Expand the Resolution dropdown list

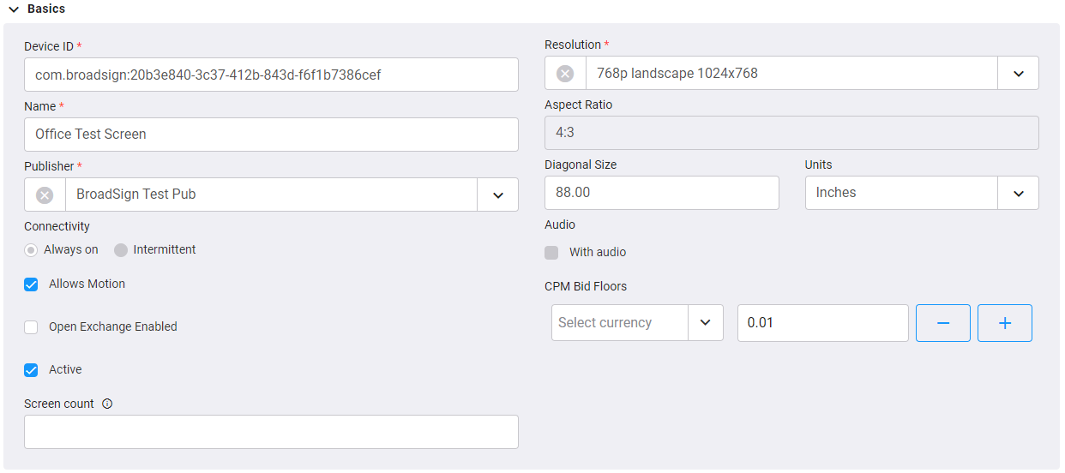pyautogui.click(x=1018, y=74)
